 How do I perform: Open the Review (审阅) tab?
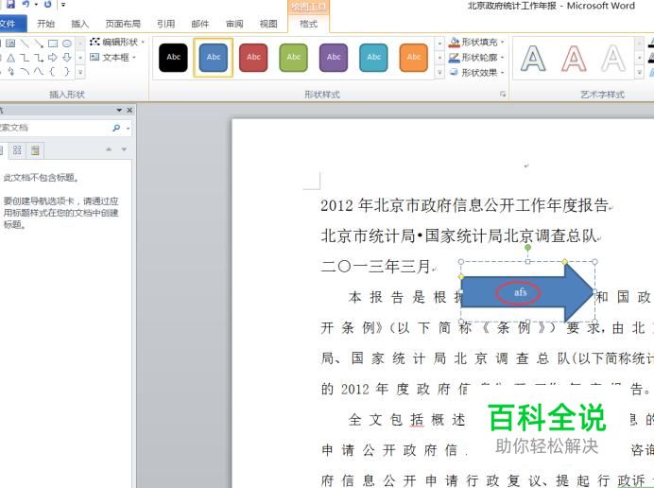(x=234, y=24)
